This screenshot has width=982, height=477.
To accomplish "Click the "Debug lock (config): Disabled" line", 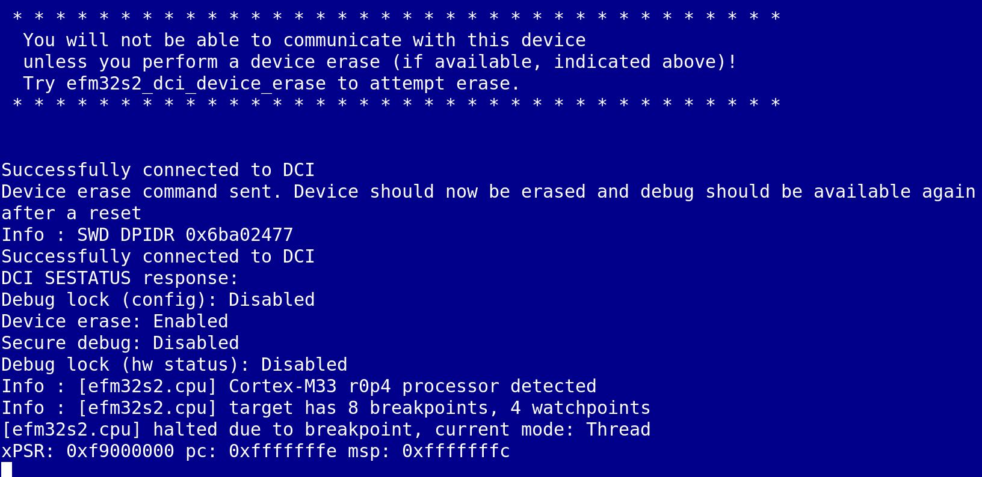I will pyautogui.click(x=158, y=300).
